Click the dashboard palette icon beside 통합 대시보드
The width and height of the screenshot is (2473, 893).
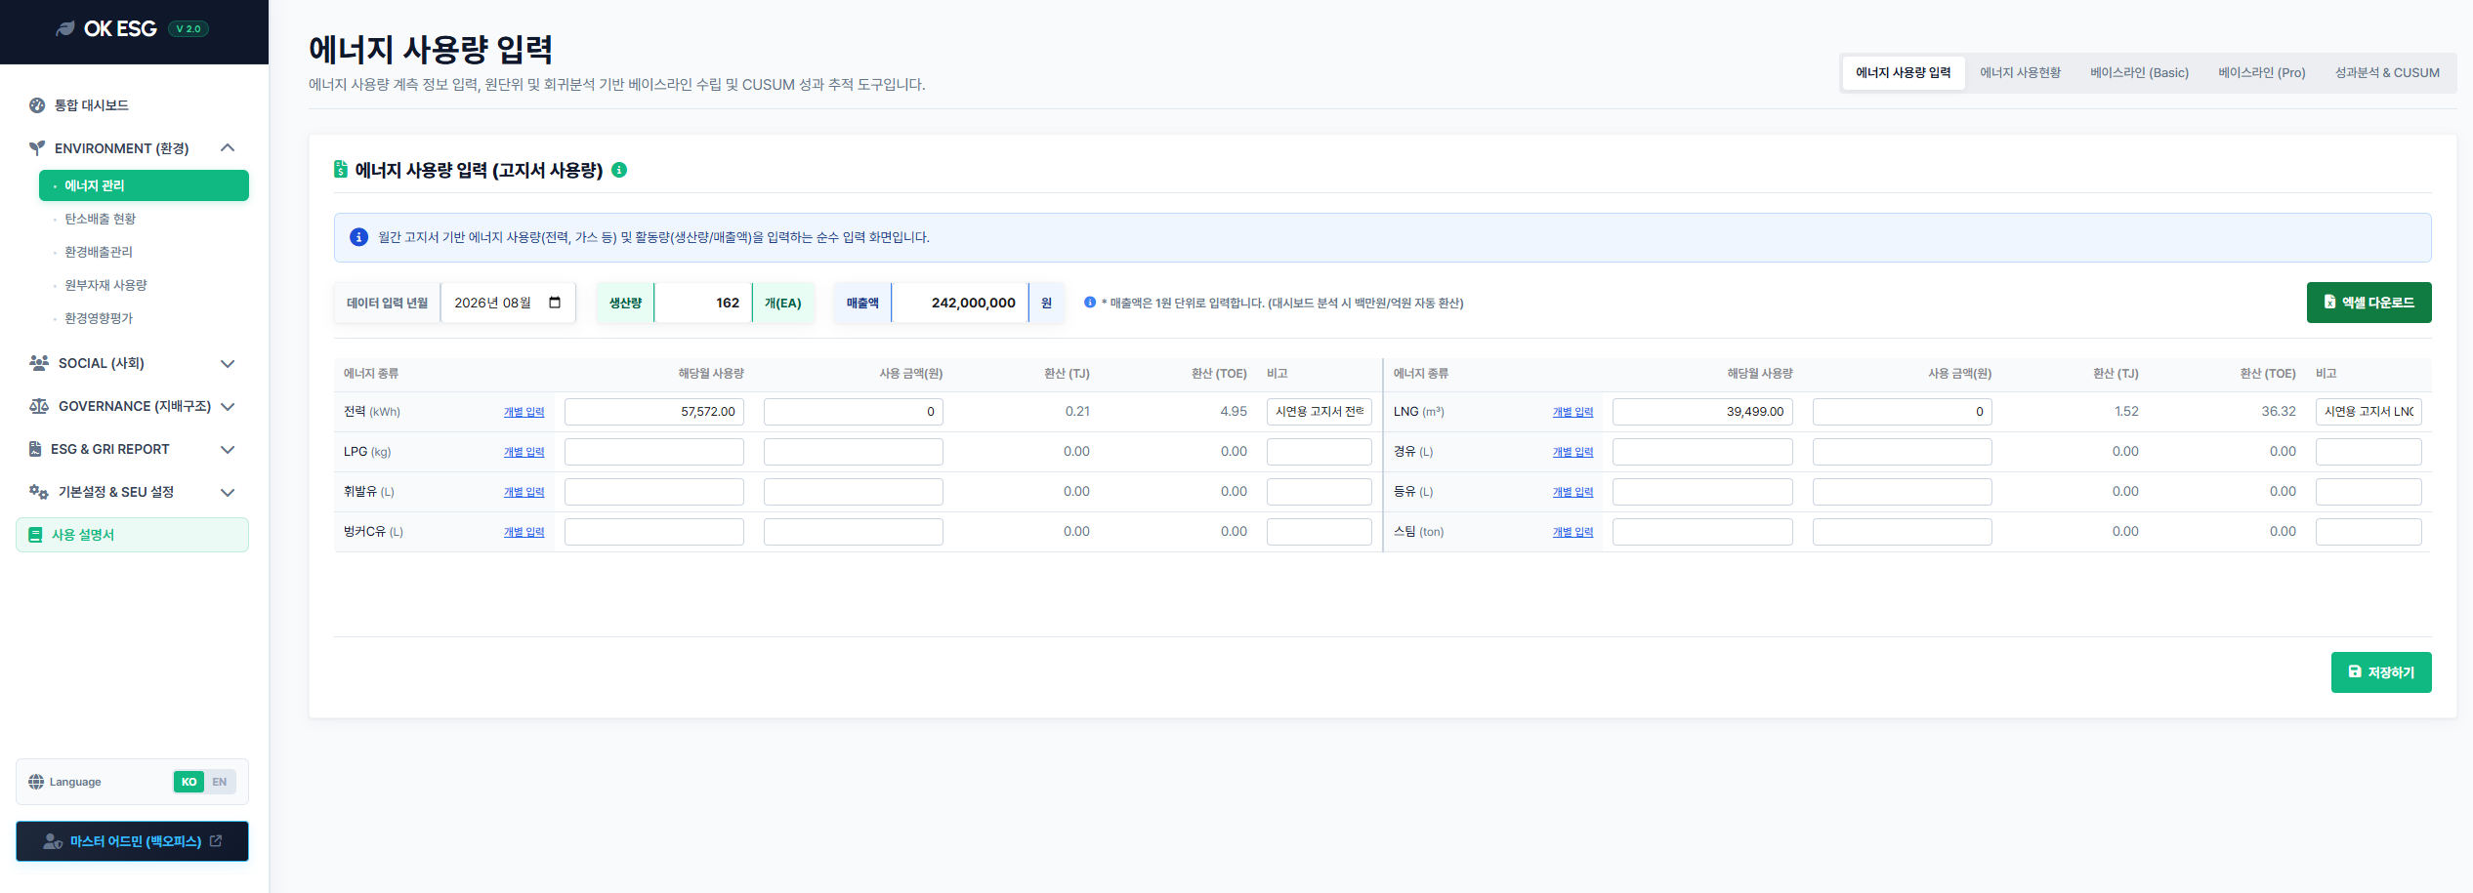coord(37,105)
